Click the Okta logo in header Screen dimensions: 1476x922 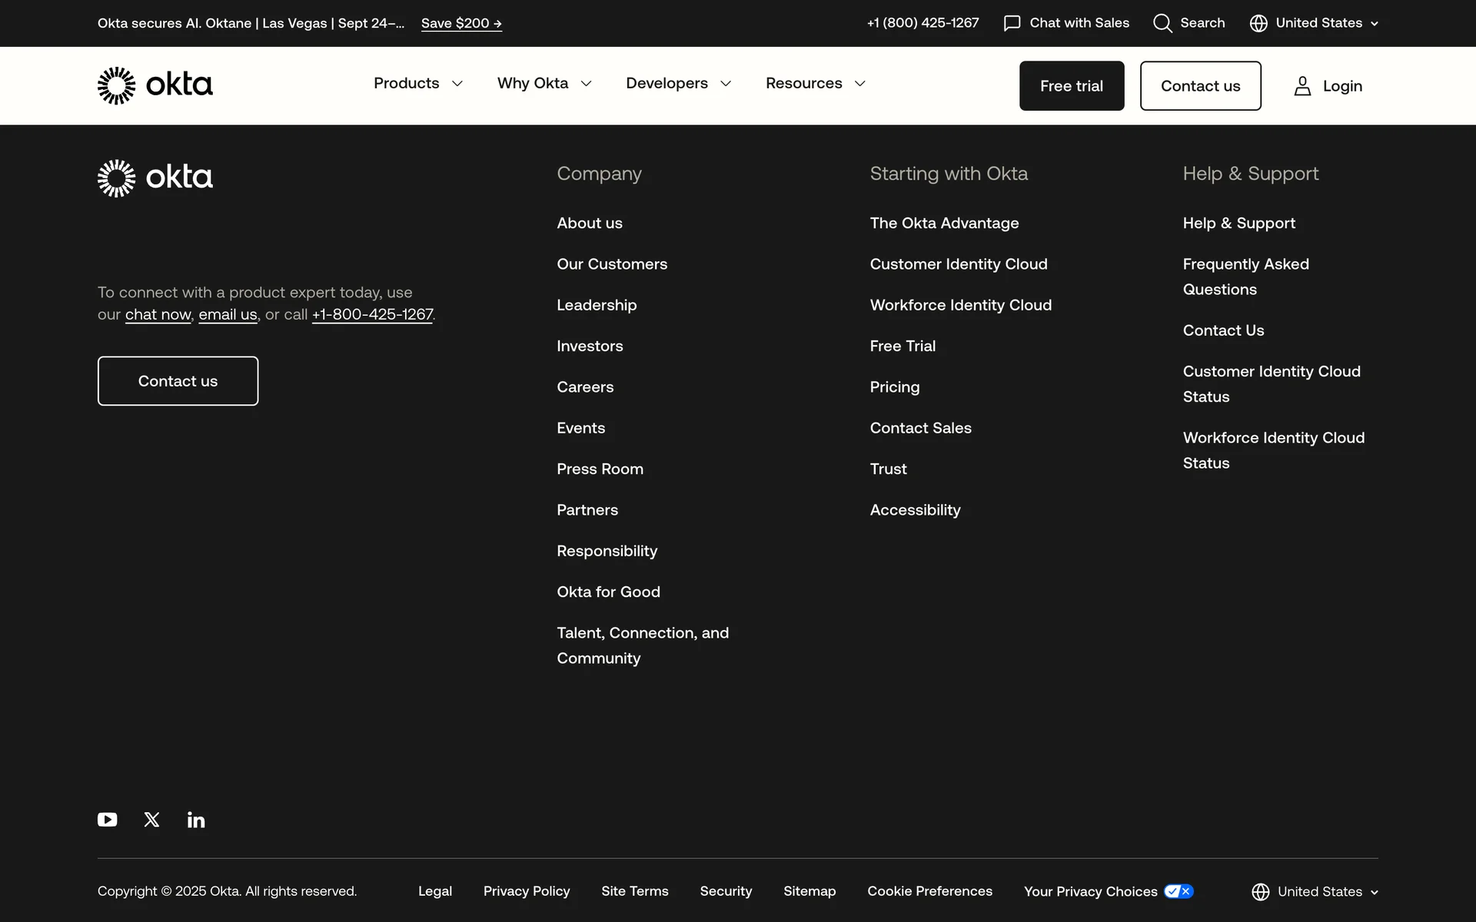[155, 85]
